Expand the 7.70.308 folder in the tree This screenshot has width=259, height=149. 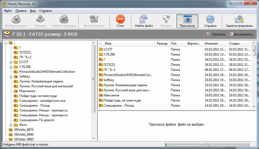tap(11, 67)
